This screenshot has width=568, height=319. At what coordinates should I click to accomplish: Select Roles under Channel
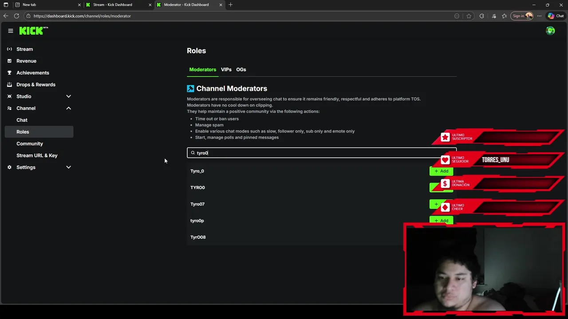click(39, 132)
